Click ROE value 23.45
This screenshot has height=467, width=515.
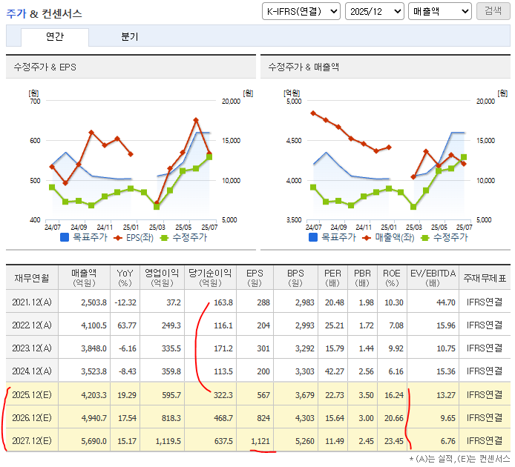[x=394, y=441]
